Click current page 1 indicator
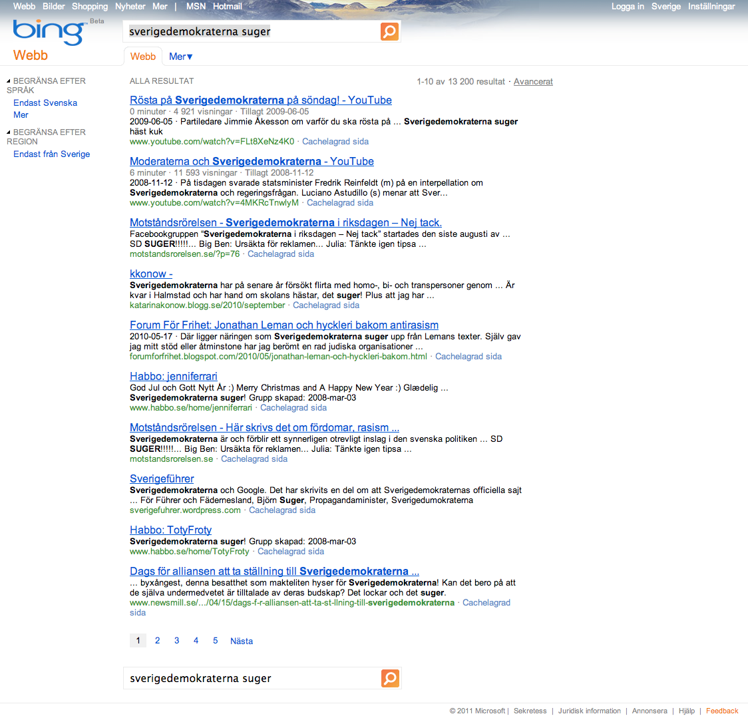The width and height of the screenshot is (748, 718). point(138,641)
